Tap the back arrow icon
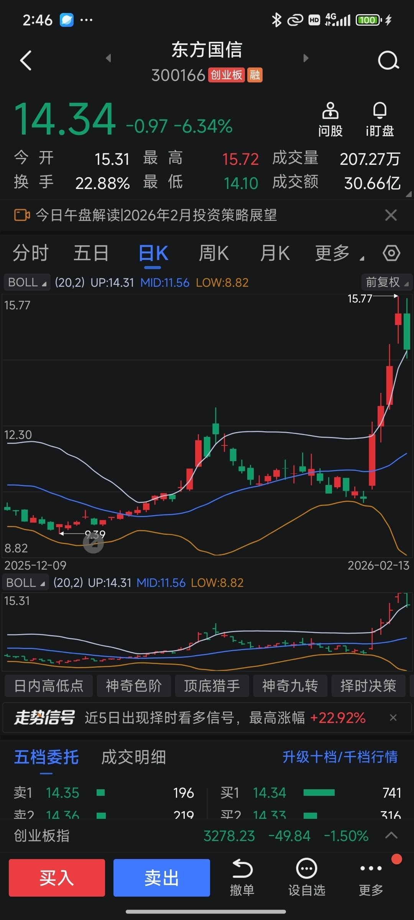414x920 pixels. (26, 61)
